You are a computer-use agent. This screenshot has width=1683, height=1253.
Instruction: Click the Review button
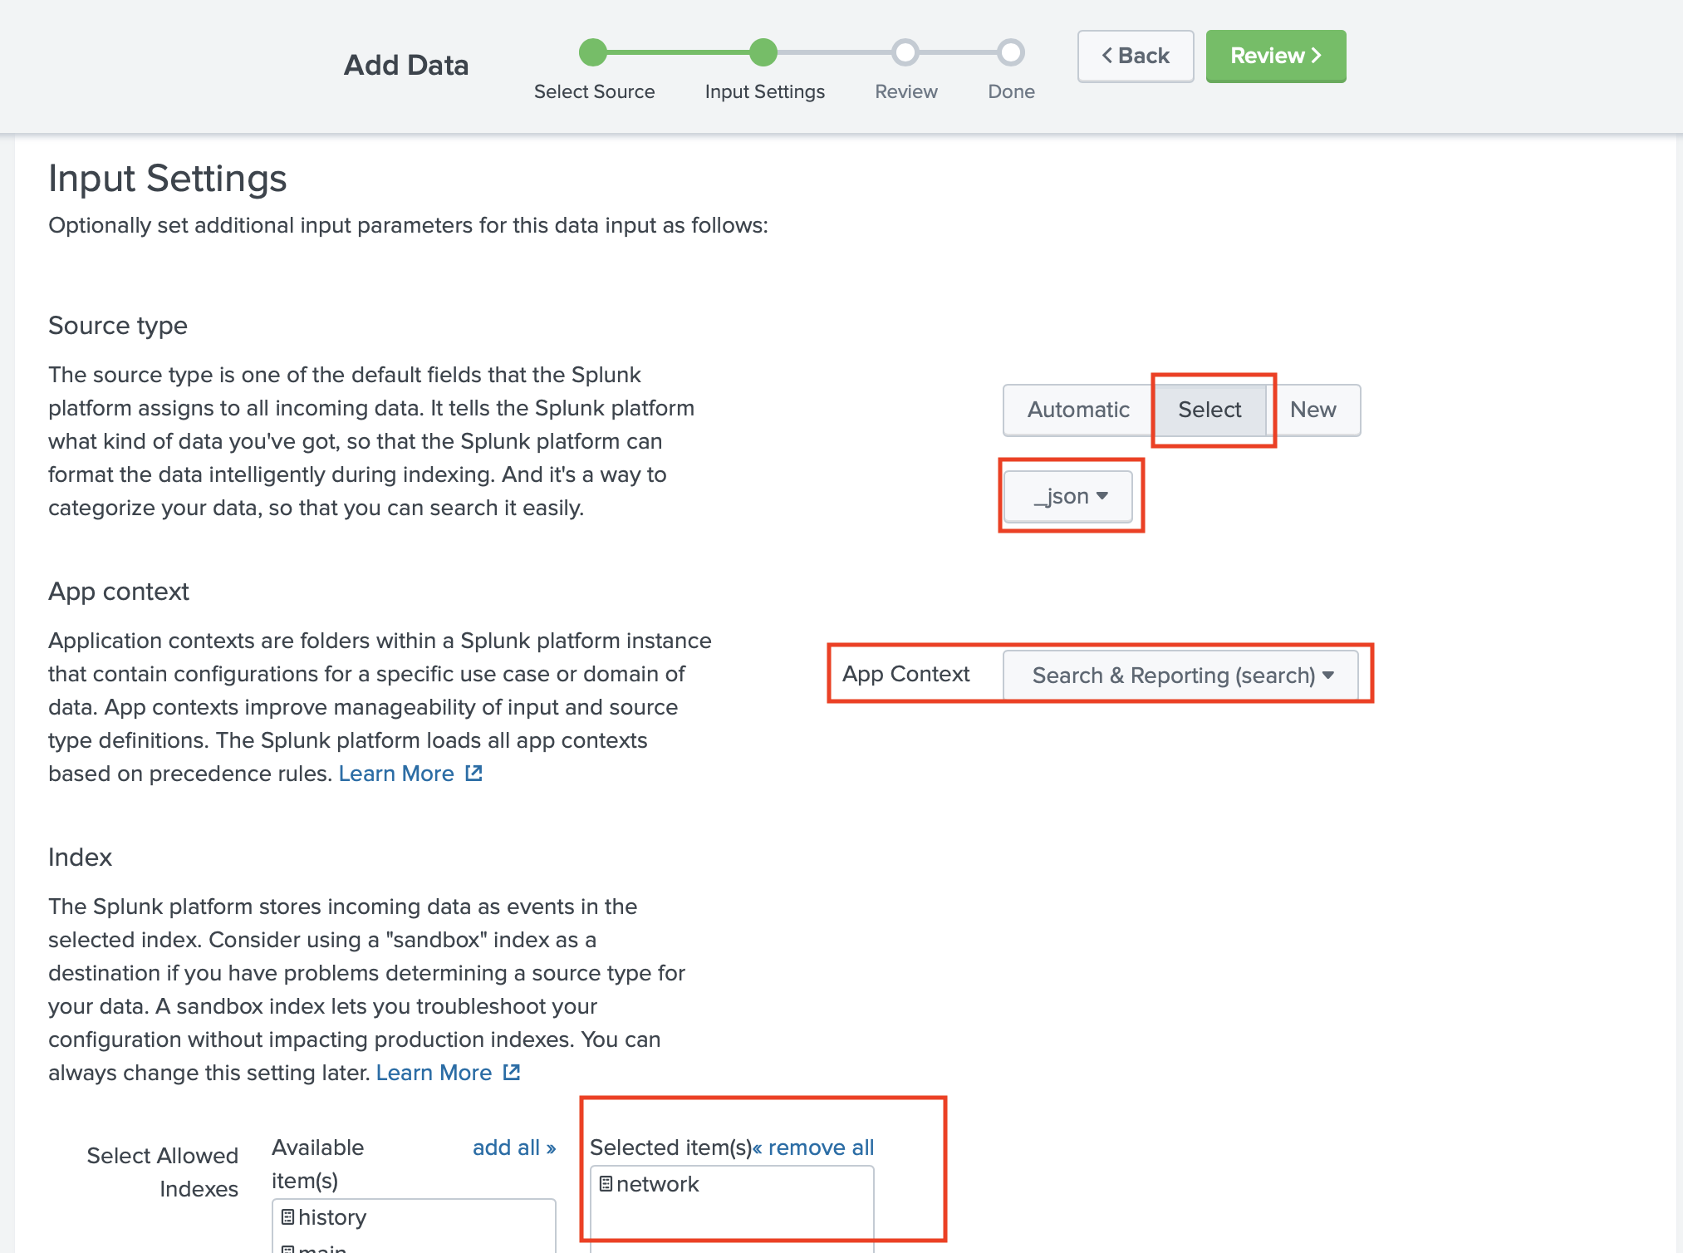click(1275, 56)
